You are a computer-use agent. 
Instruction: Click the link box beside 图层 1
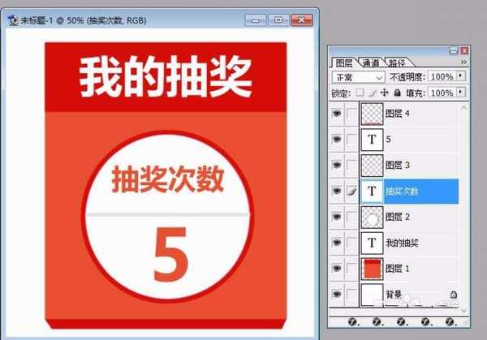[x=352, y=268]
